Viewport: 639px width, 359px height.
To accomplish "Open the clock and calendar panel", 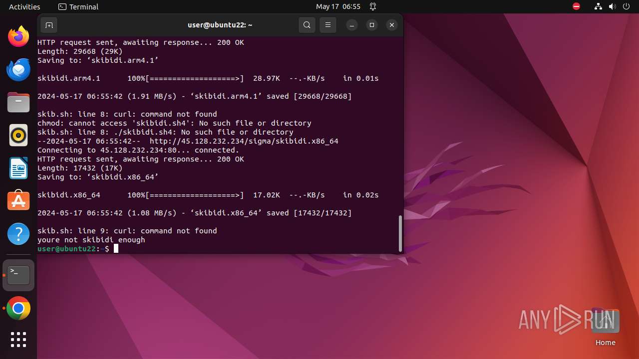I will (338, 6).
